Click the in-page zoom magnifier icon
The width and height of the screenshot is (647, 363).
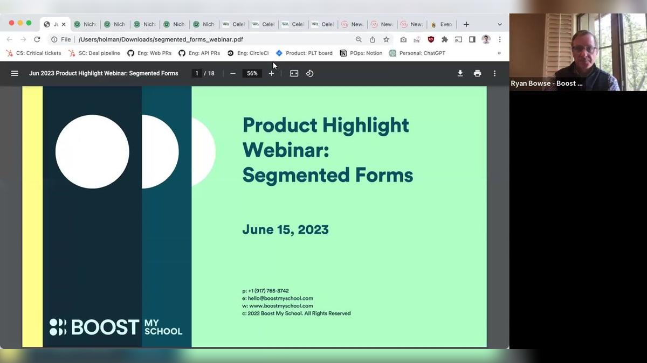(x=358, y=39)
